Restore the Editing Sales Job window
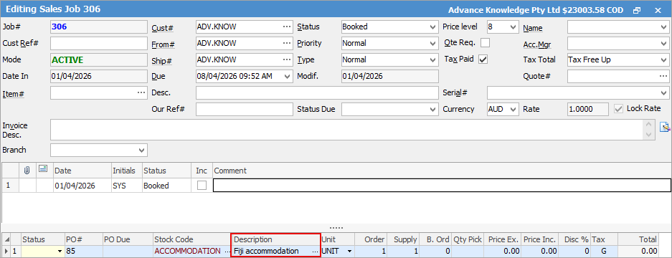The height and width of the screenshot is (258, 672). click(x=637, y=10)
